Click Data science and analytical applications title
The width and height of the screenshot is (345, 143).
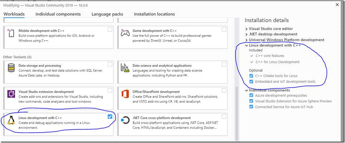[162, 65]
